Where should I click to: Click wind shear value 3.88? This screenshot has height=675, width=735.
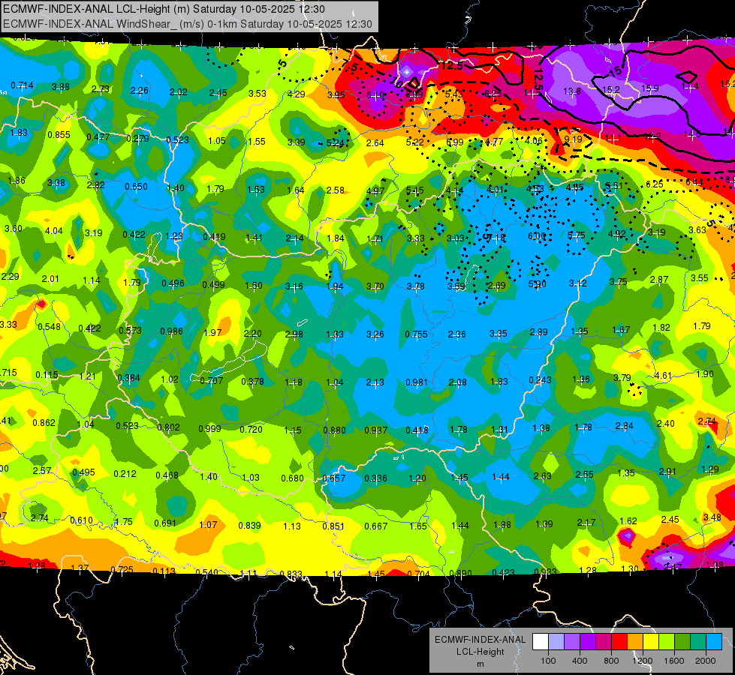click(x=61, y=87)
